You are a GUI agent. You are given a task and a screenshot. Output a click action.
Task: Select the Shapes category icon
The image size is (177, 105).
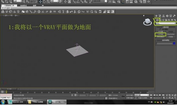click(x=160, y=20)
